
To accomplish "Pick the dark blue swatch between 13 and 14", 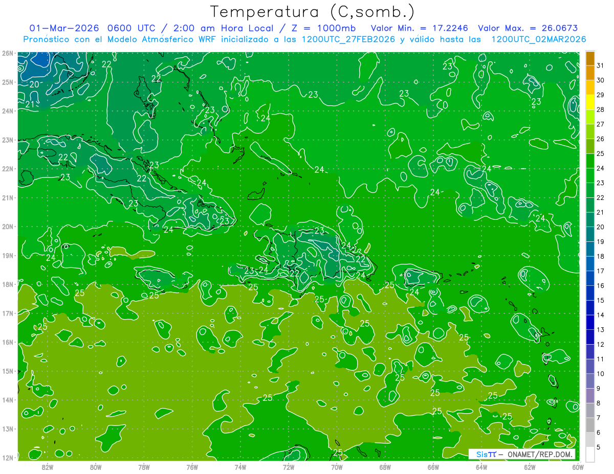I will 590,322.
